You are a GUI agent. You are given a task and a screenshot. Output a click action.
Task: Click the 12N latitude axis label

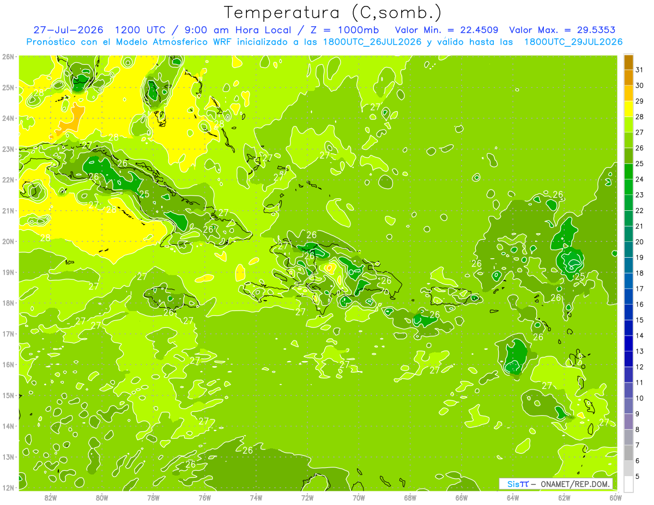[x=8, y=488]
